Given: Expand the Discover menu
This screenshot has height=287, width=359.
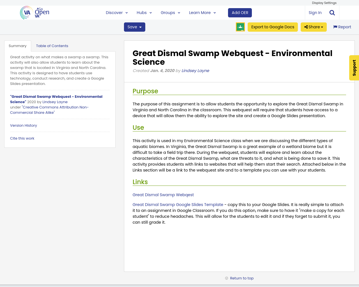Looking at the screenshot, I should tap(117, 12).
